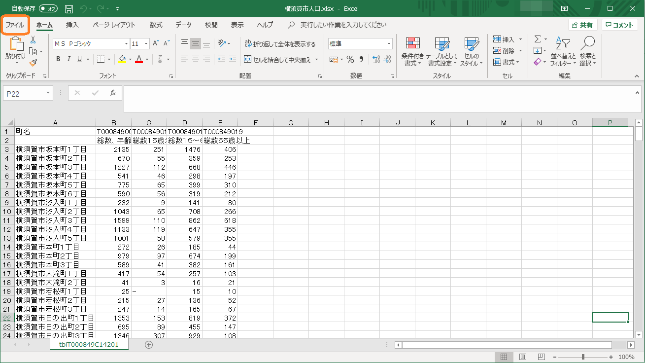Click the Format Painter brush icon

[x=33, y=63]
